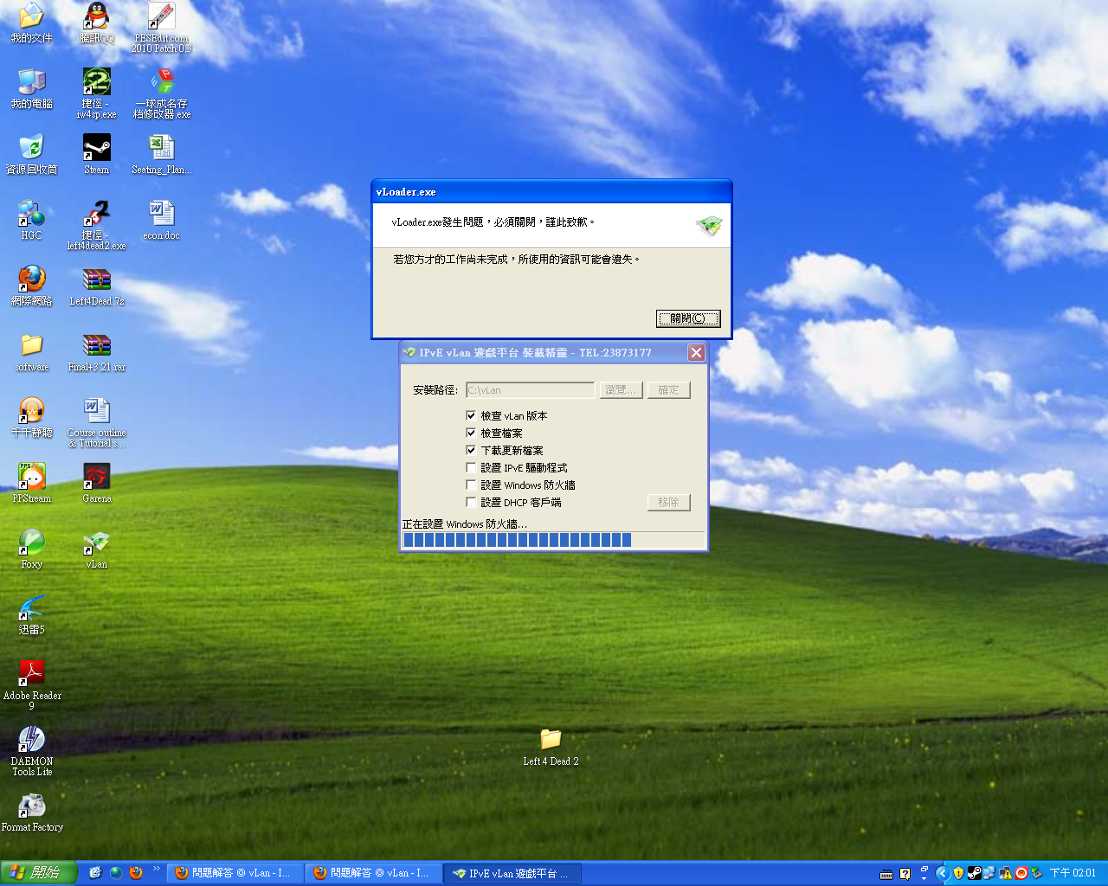Select the Left 4 Dead 2 folder
The width and height of the screenshot is (1108, 886).
click(551, 741)
